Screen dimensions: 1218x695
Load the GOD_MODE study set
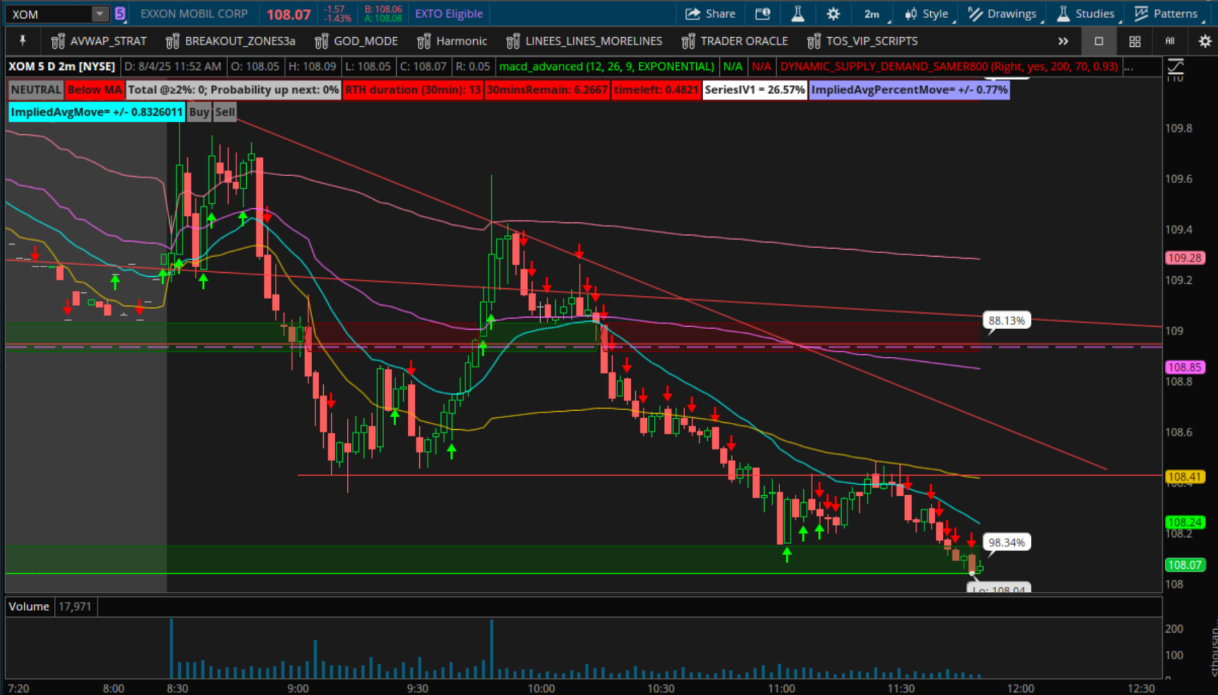(x=357, y=41)
